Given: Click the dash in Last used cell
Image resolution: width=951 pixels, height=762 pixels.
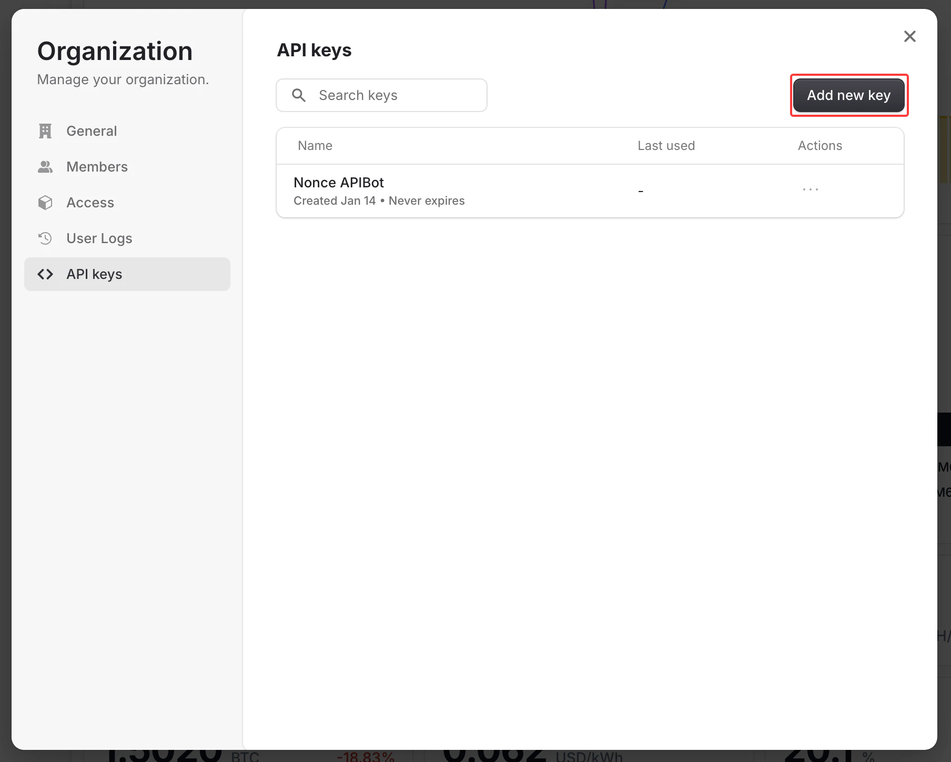Looking at the screenshot, I should (x=641, y=192).
